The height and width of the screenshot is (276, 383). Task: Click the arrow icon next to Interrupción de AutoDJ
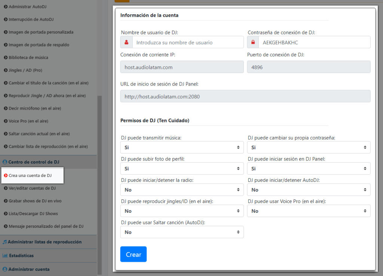6,19
